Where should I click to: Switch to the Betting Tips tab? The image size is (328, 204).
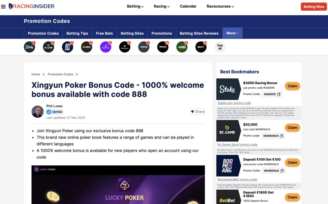pyautogui.click(x=77, y=33)
